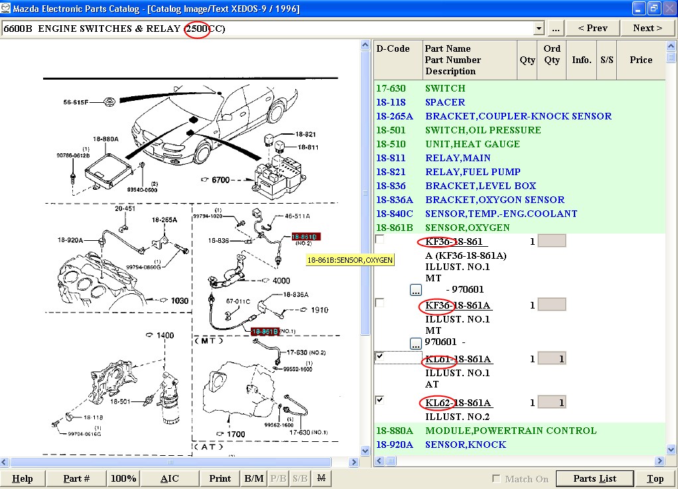Click part number link KL61-18-861A
The width and height of the screenshot is (678, 489).
click(458, 360)
